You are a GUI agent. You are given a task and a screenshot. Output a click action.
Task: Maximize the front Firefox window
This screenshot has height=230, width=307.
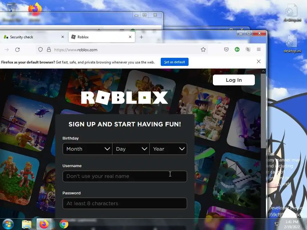[x=249, y=34]
